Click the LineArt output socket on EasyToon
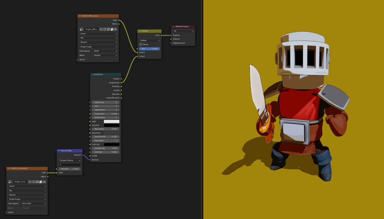This screenshot has width=384, height=219. point(121,90)
